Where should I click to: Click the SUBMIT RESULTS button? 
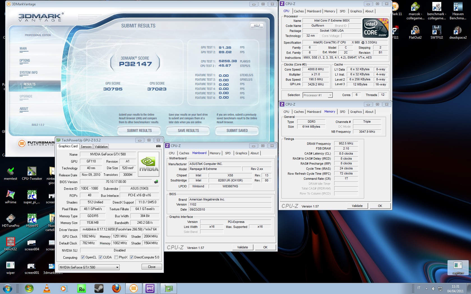[x=139, y=131]
